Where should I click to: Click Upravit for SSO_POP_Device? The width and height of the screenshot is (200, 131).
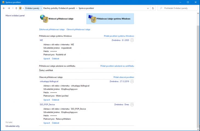point(47,123)
